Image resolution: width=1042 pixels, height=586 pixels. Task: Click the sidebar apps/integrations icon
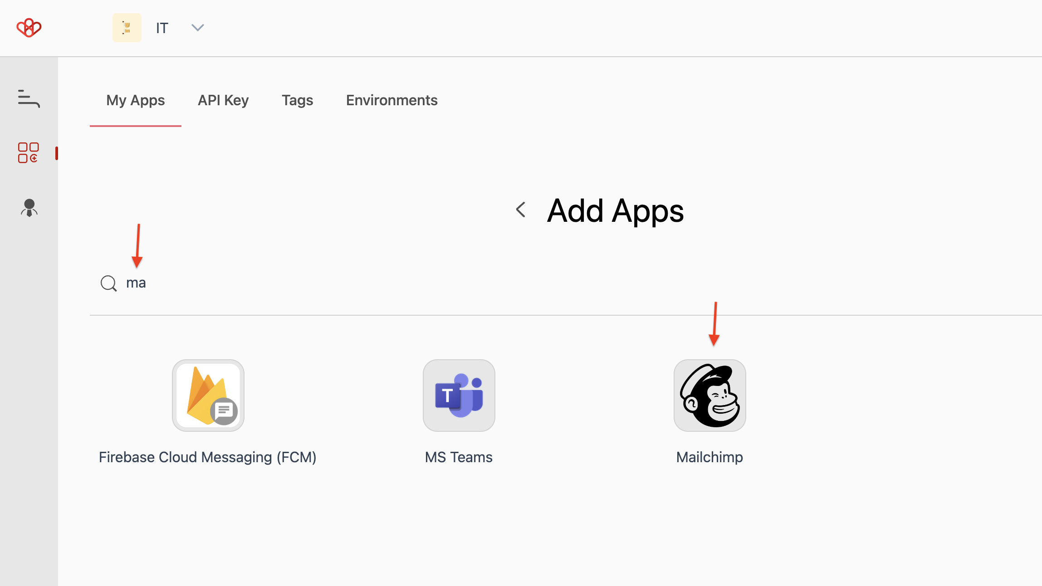pos(29,152)
